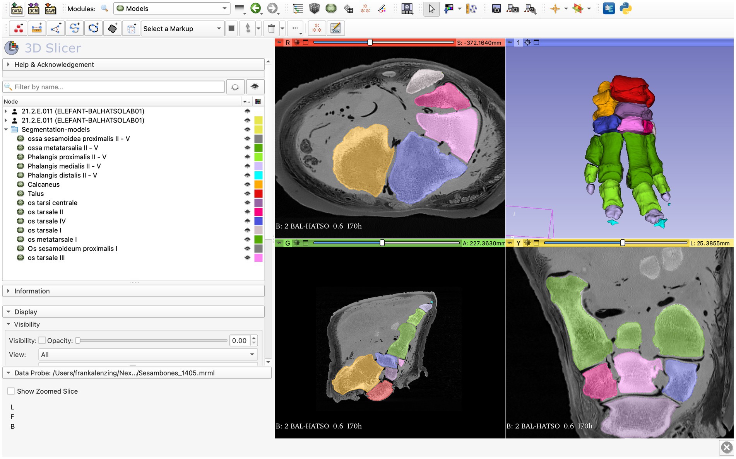Toggle visibility of os tarsi centrale
Screen dimensions: 736x459
tap(247, 203)
